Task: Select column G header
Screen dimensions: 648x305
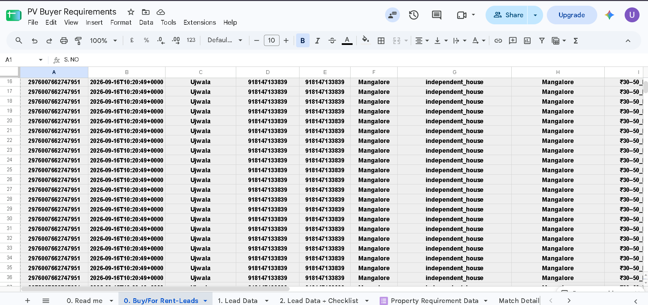Action: tap(454, 72)
